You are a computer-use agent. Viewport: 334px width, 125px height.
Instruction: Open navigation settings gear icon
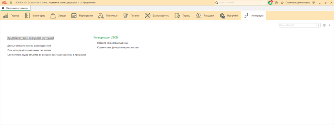(324, 25)
